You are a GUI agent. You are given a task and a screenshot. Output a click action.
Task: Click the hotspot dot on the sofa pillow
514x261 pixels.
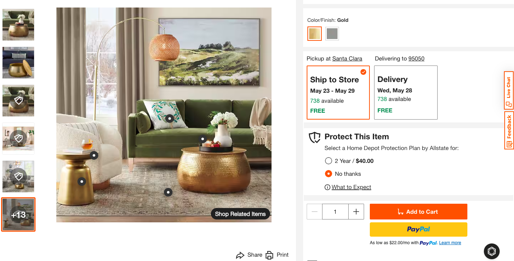(x=170, y=119)
